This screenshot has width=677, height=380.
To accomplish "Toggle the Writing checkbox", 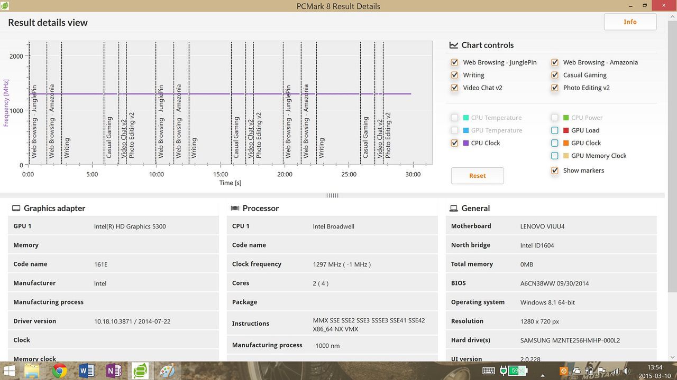I will 454,75.
